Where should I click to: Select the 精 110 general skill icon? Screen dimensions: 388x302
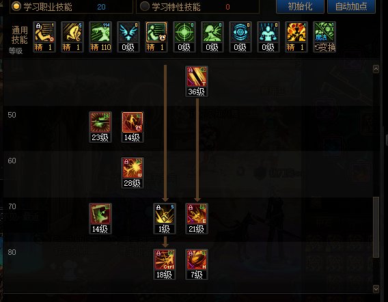pyautogui.click(x=100, y=37)
